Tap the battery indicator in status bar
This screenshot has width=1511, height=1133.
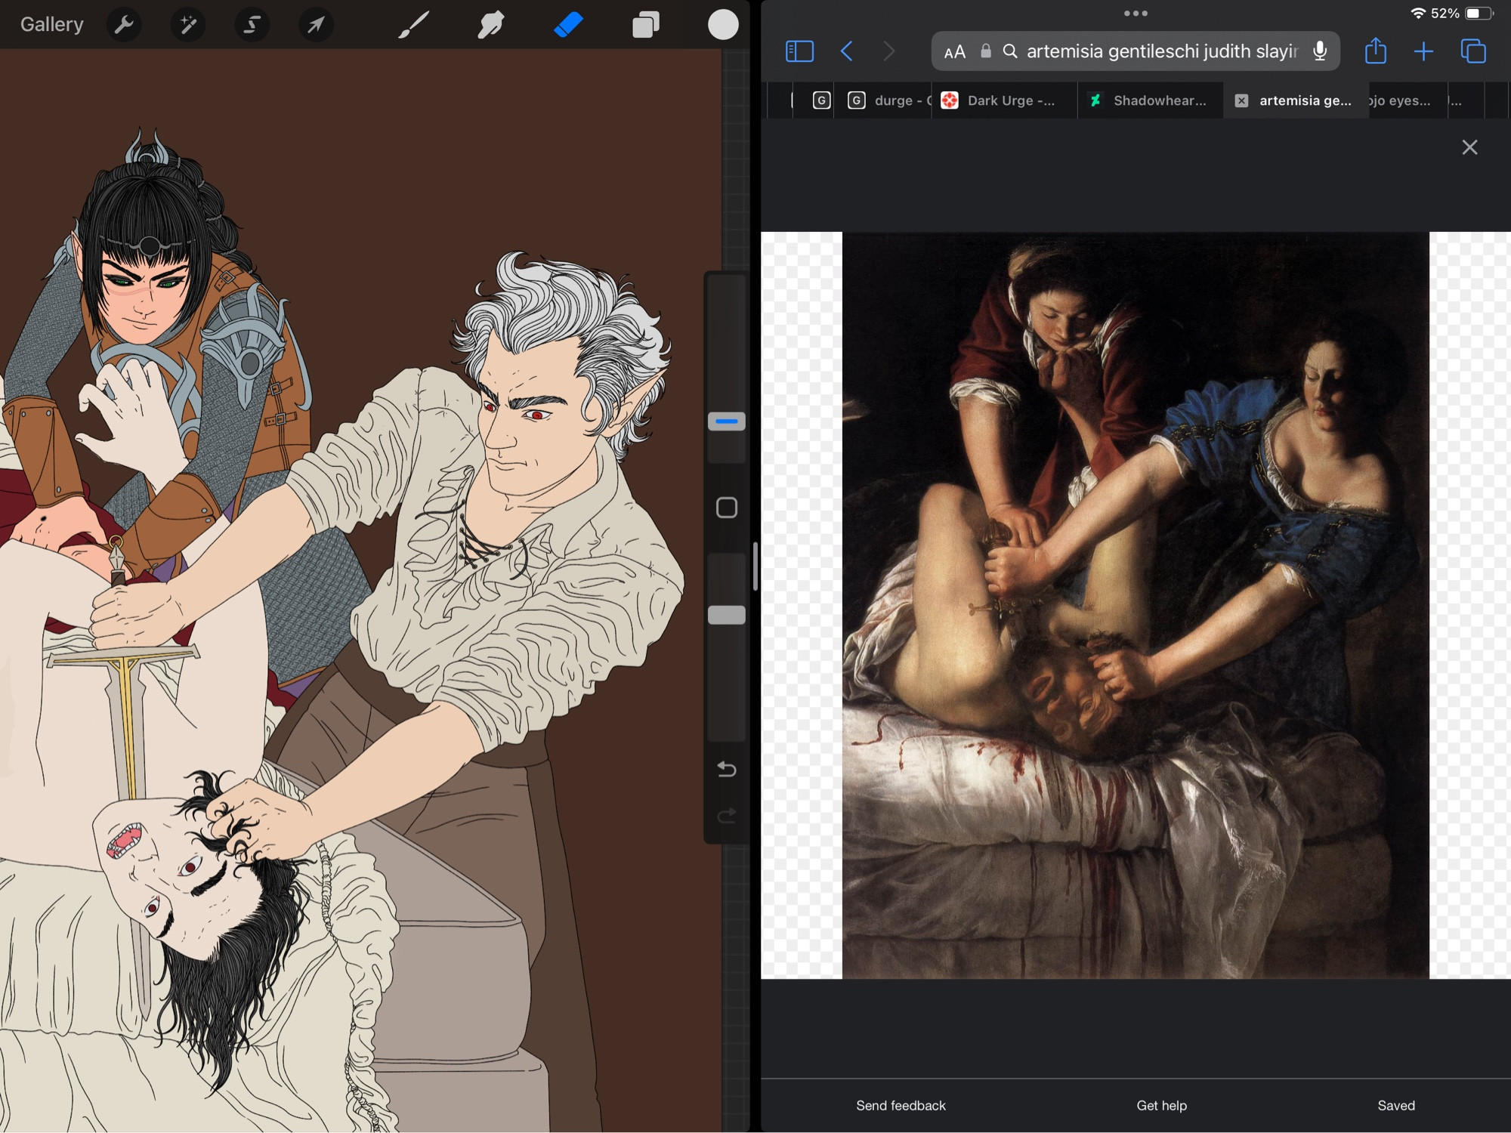click(1480, 14)
